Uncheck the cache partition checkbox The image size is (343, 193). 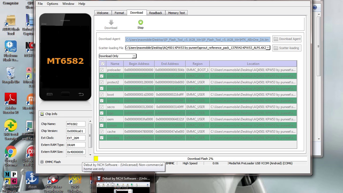point(102,132)
